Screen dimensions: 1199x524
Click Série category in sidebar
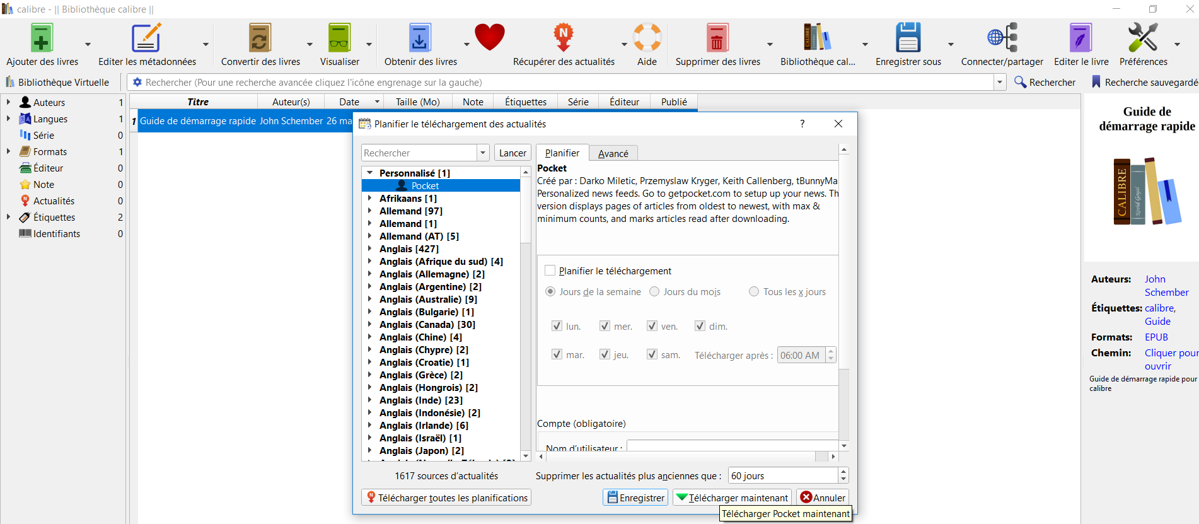(43, 135)
